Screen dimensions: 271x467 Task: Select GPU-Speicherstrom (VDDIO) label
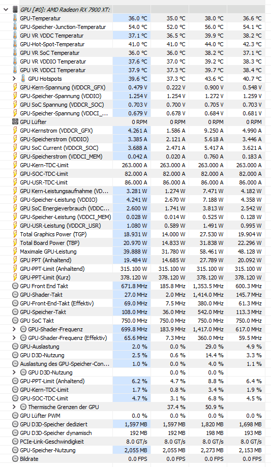click(x=54, y=139)
